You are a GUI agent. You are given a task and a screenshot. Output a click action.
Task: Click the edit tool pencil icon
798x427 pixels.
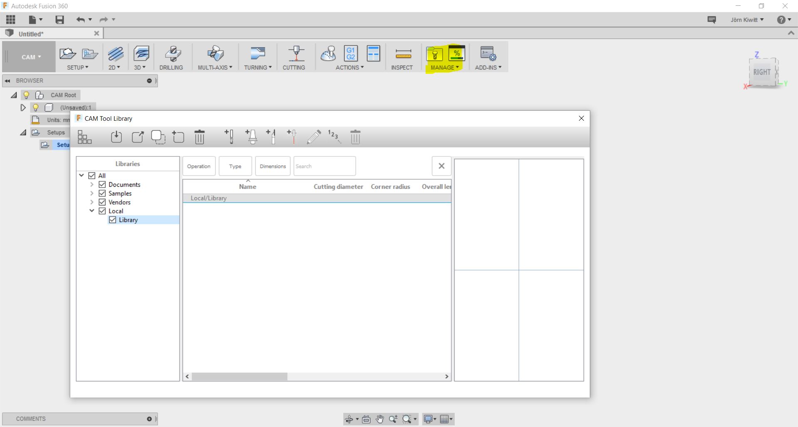click(x=314, y=137)
